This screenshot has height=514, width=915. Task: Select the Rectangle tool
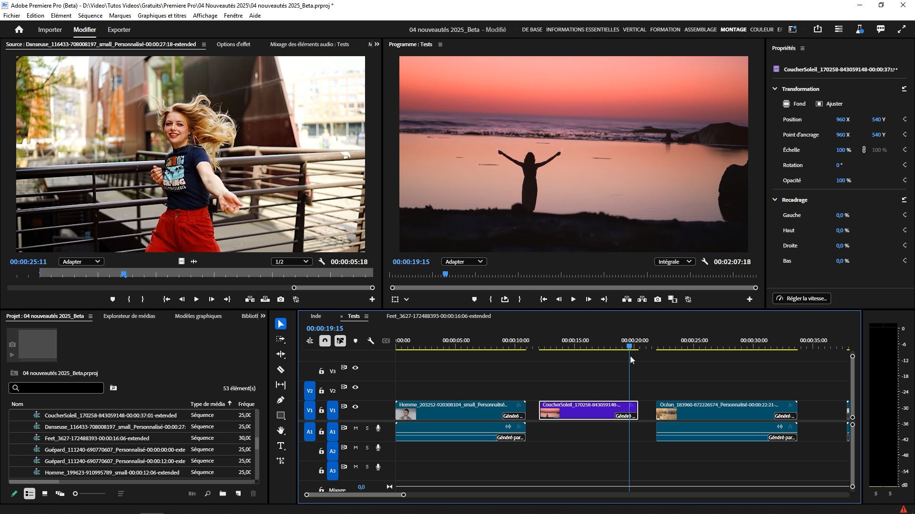(x=281, y=415)
